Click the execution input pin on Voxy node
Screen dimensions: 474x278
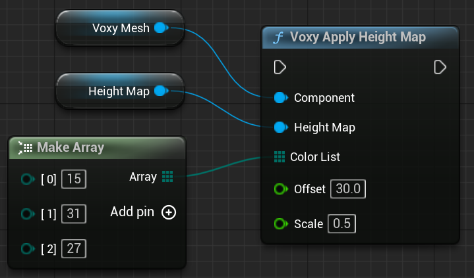[x=280, y=67]
